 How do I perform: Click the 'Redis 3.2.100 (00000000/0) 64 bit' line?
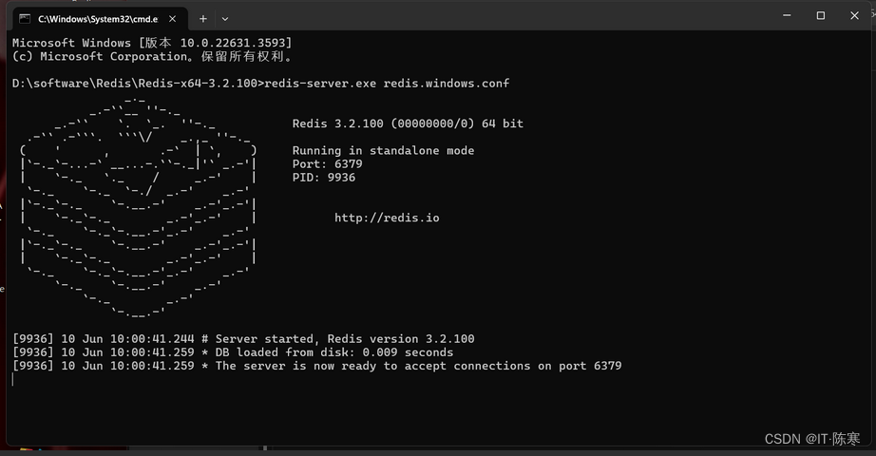click(408, 123)
